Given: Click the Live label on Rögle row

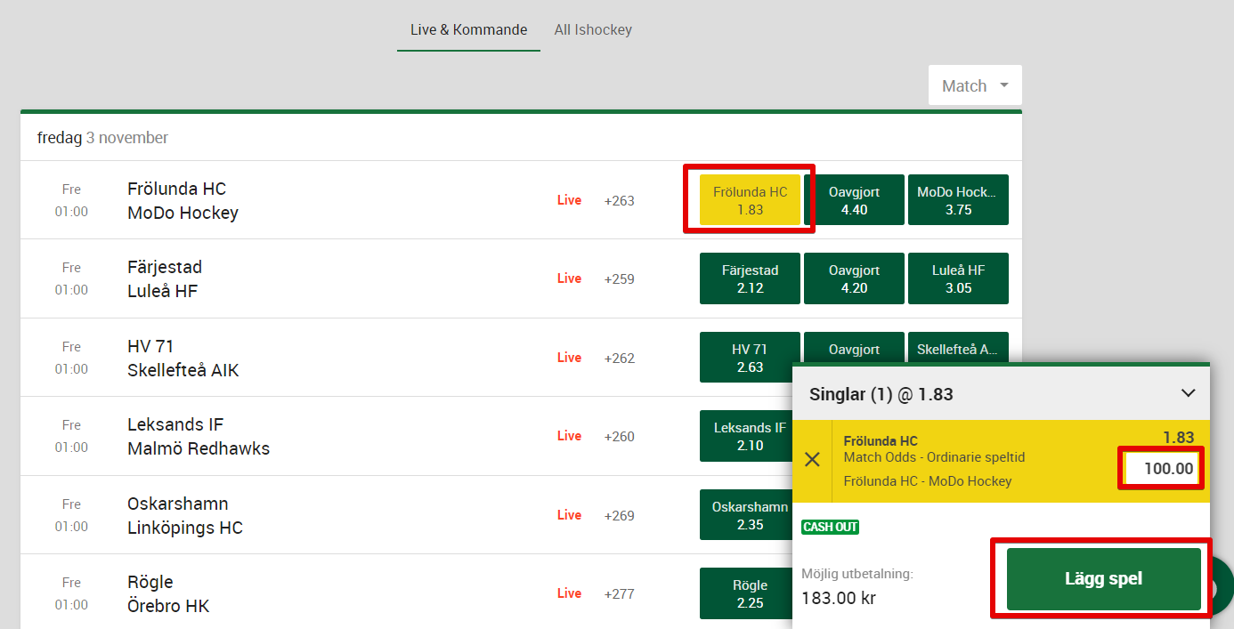Looking at the screenshot, I should click(x=569, y=593).
